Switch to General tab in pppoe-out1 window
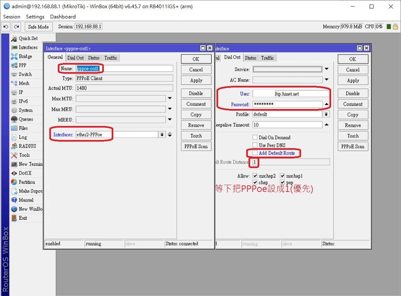Screen dimensions: 401x296 point(55,57)
